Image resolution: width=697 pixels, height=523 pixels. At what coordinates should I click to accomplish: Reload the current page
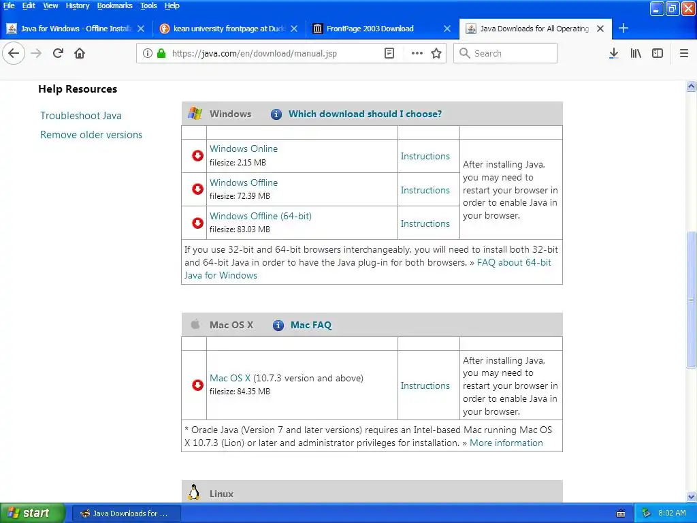click(x=58, y=53)
